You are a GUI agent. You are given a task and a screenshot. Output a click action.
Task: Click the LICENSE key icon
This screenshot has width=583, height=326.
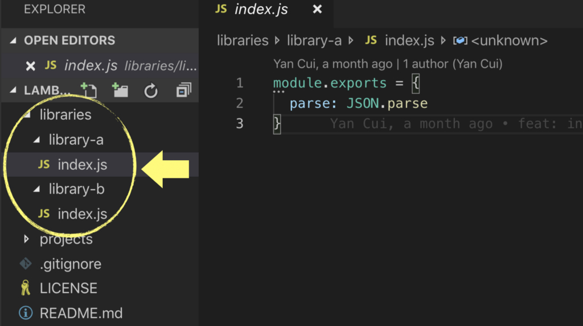25,288
